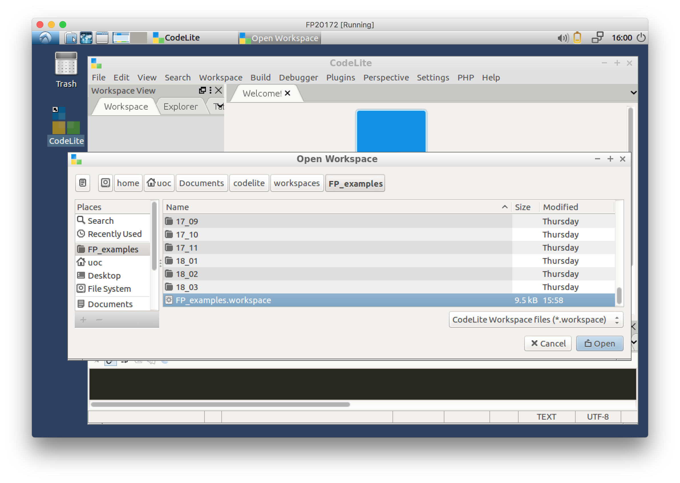Click the filesystem root path icon
This screenshot has height=483, width=680.
point(106,183)
